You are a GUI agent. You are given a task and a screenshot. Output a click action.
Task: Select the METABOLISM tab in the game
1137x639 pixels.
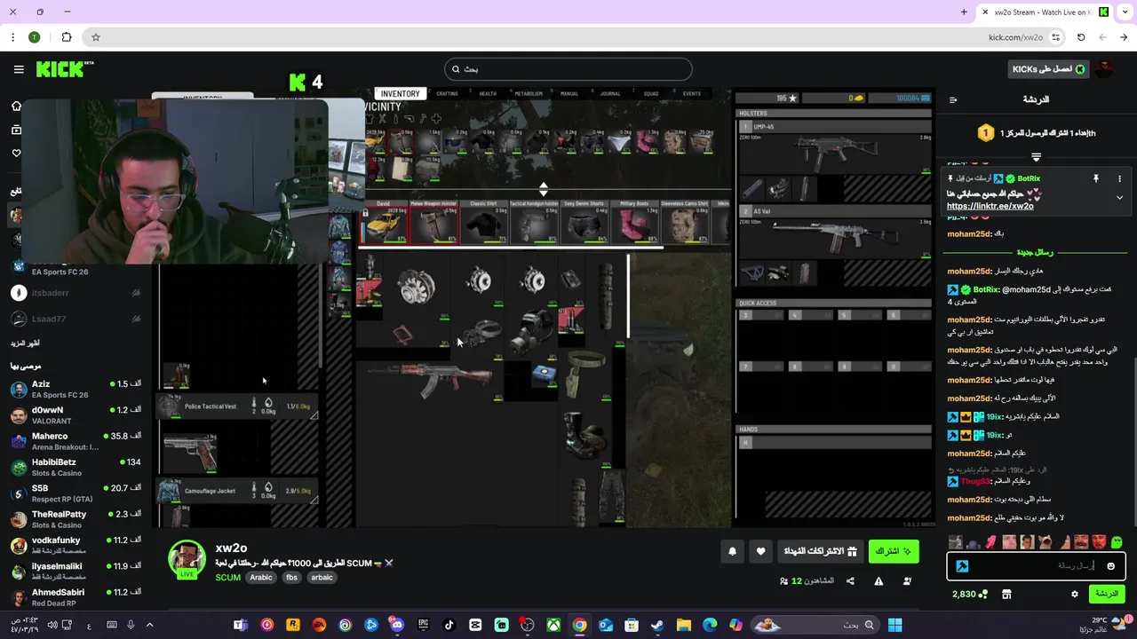point(529,93)
